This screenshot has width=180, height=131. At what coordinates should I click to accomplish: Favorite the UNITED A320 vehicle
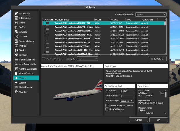click(48, 46)
